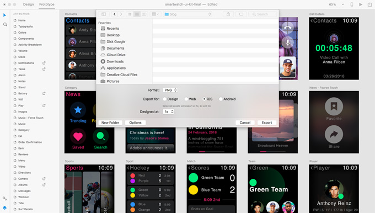Click the Call Details artboard thumbnail
This screenshot has height=213, width=375.
coord(334,49)
